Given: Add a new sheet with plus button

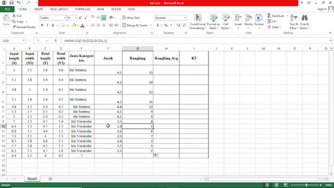Looking at the screenshot, I should 50,179.
